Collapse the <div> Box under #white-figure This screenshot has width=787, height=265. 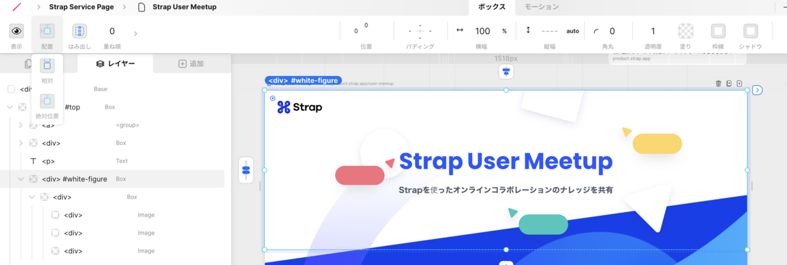[32, 197]
